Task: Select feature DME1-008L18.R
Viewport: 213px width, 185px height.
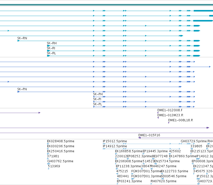Action: point(180,120)
